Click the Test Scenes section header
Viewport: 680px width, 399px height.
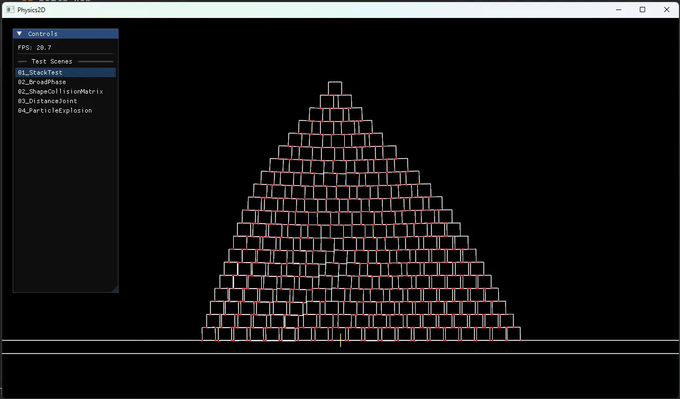(x=52, y=61)
